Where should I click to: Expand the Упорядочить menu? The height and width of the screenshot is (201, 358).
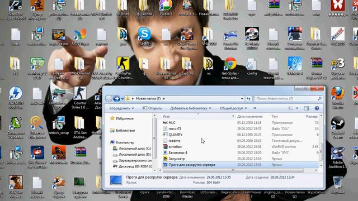tap(121, 108)
